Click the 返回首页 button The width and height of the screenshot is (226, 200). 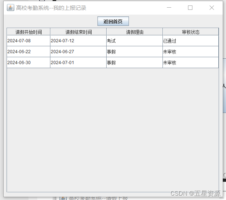[x=113, y=21]
